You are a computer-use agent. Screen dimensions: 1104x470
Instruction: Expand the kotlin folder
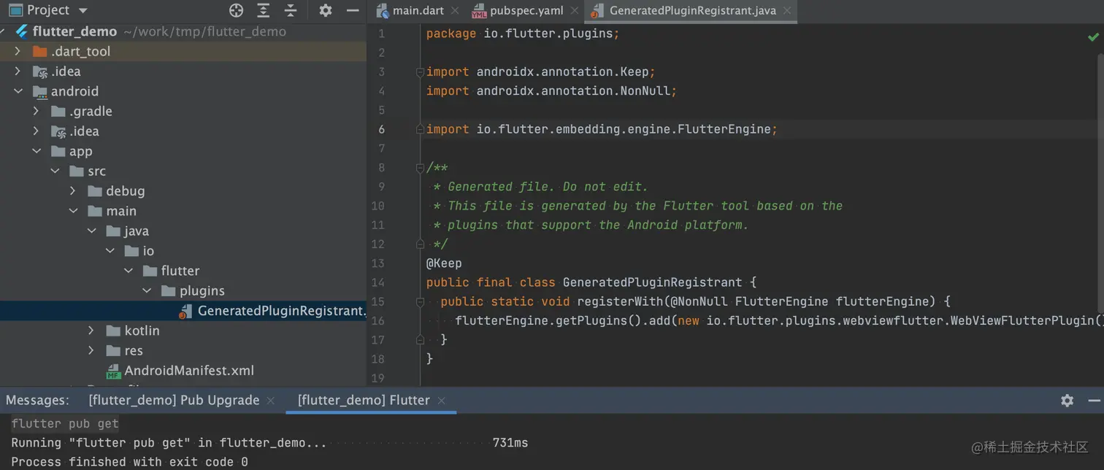point(91,331)
